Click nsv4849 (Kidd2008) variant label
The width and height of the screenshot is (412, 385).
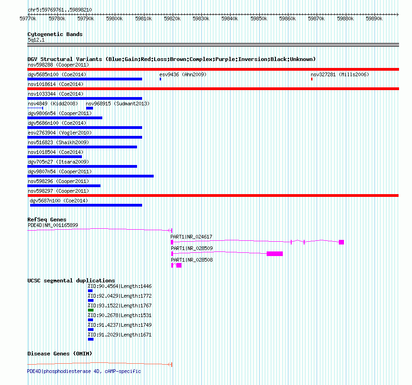click(x=53, y=104)
